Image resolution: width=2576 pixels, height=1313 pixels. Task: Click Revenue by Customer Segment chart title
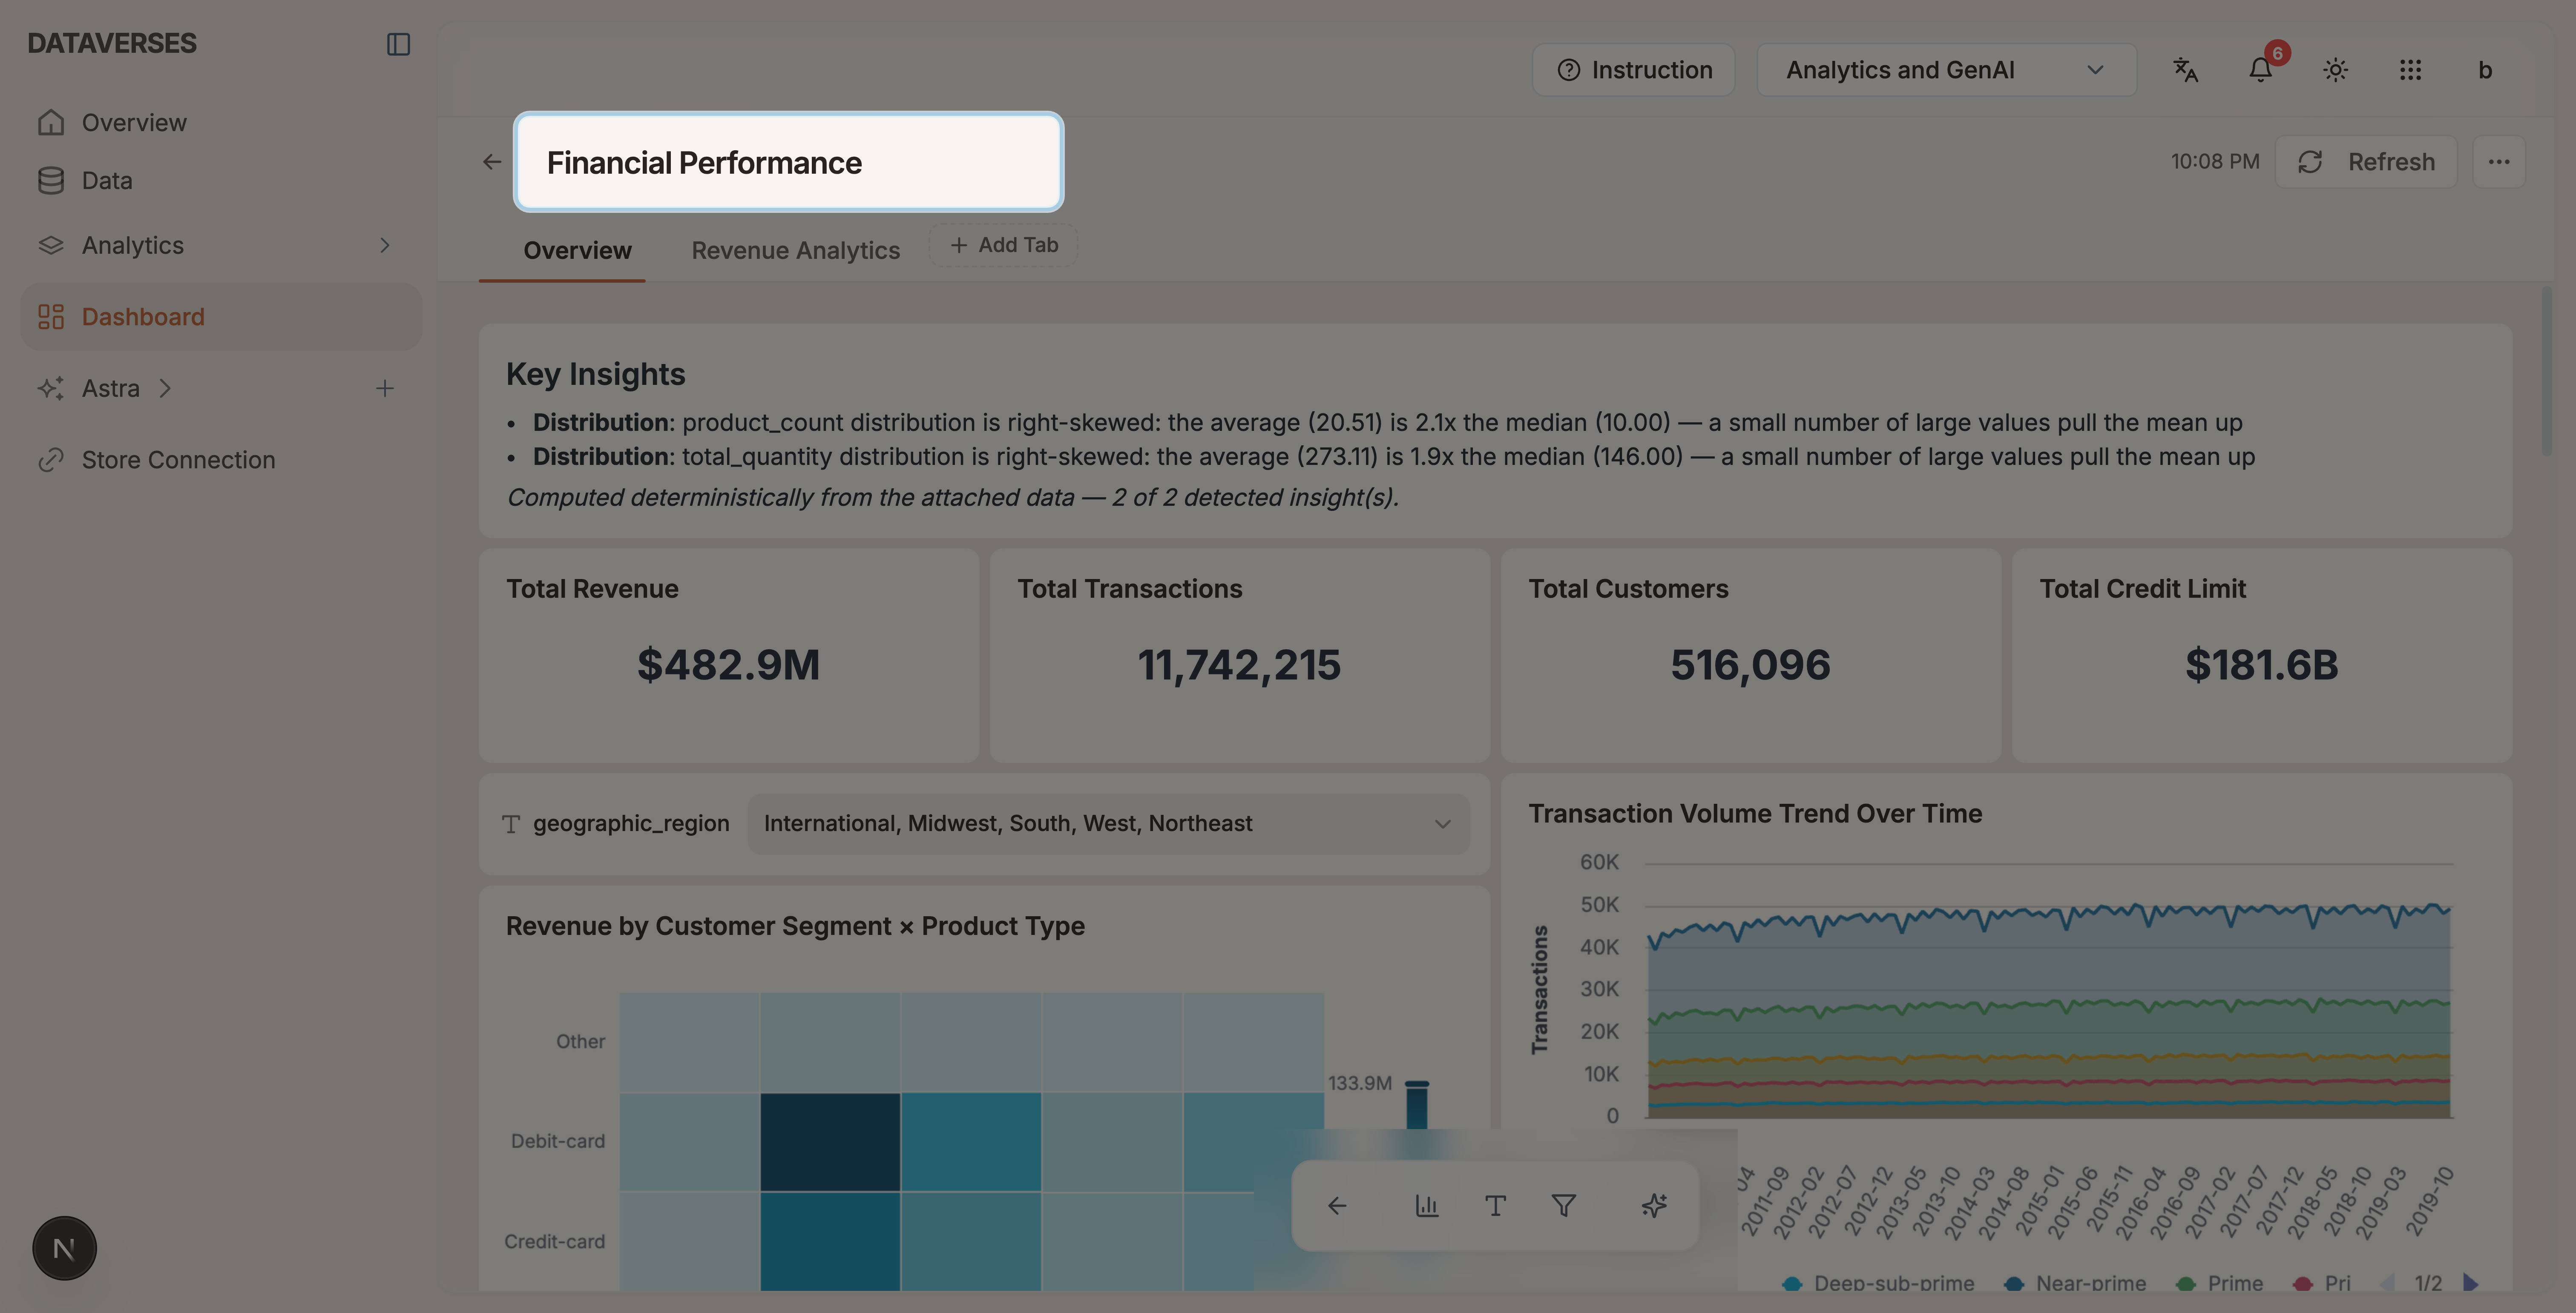[x=795, y=926]
